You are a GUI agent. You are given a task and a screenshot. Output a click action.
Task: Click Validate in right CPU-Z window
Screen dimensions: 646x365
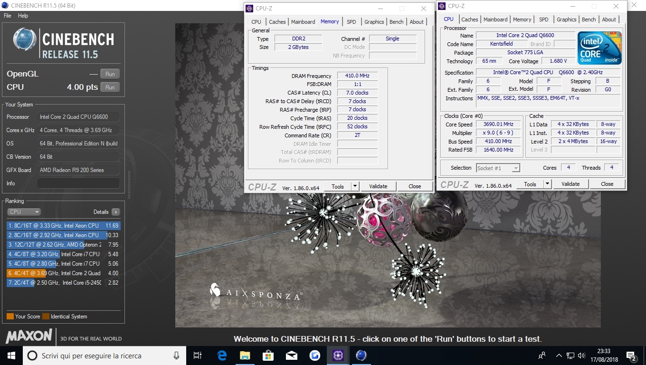pos(570,184)
